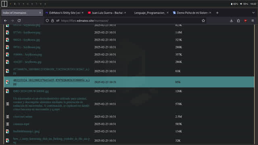258x145 pixels.
Task: Switch to EdMateo's Shitty Site tab
Action: click(x=64, y=13)
